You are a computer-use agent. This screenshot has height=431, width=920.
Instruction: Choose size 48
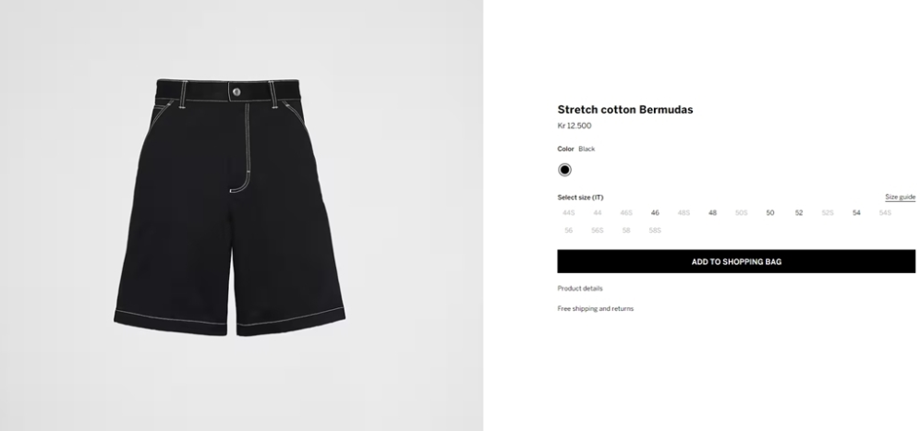click(x=712, y=213)
